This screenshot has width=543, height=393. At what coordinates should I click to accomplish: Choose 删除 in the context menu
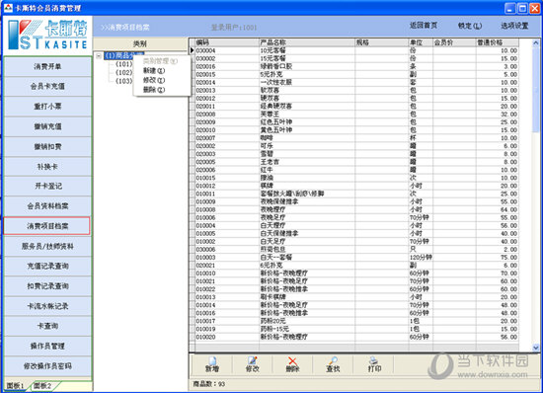click(162, 90)
